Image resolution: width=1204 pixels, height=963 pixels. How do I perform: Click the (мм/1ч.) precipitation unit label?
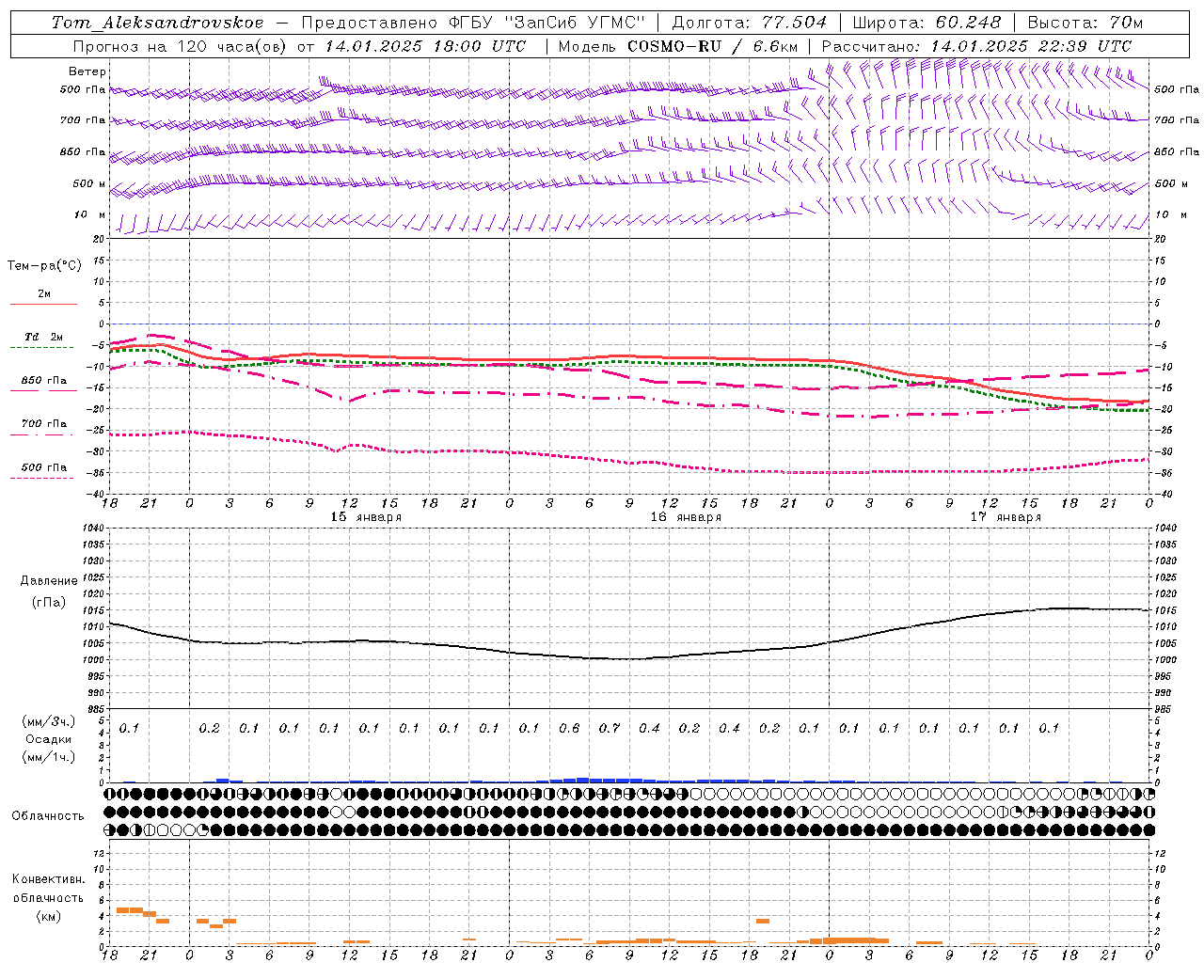49,757
